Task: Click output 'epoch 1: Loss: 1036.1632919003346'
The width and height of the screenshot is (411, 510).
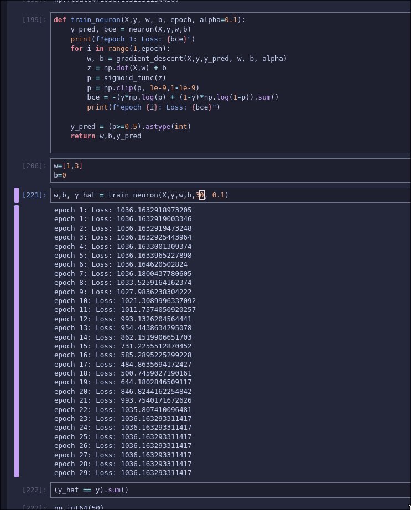Action: coord(123,219)
